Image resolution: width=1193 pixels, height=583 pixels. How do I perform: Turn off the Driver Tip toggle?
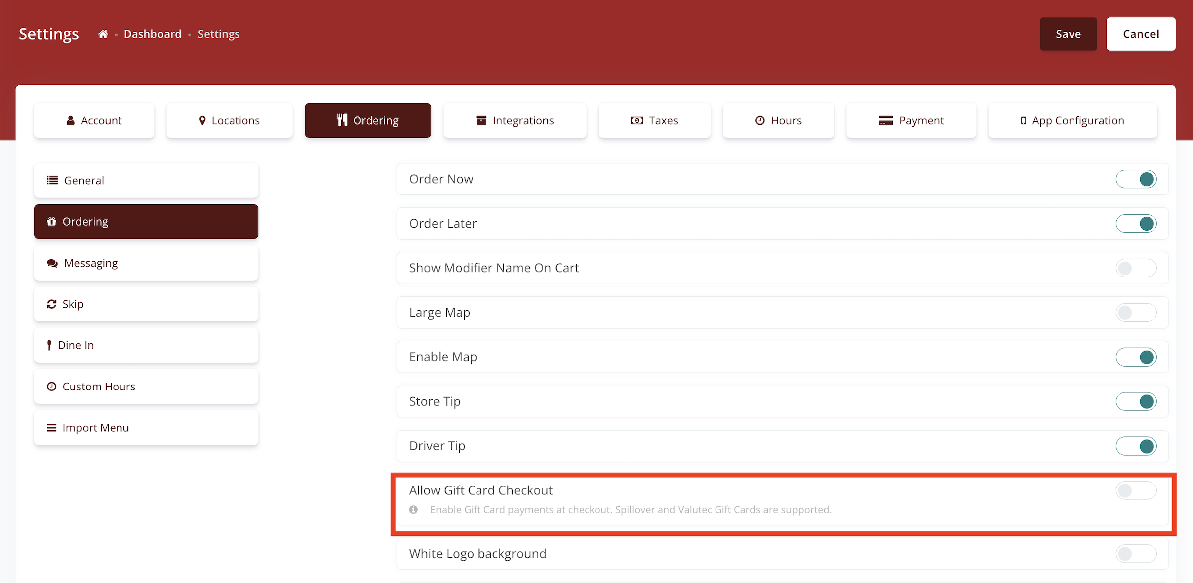click(x=1135, y=446)
